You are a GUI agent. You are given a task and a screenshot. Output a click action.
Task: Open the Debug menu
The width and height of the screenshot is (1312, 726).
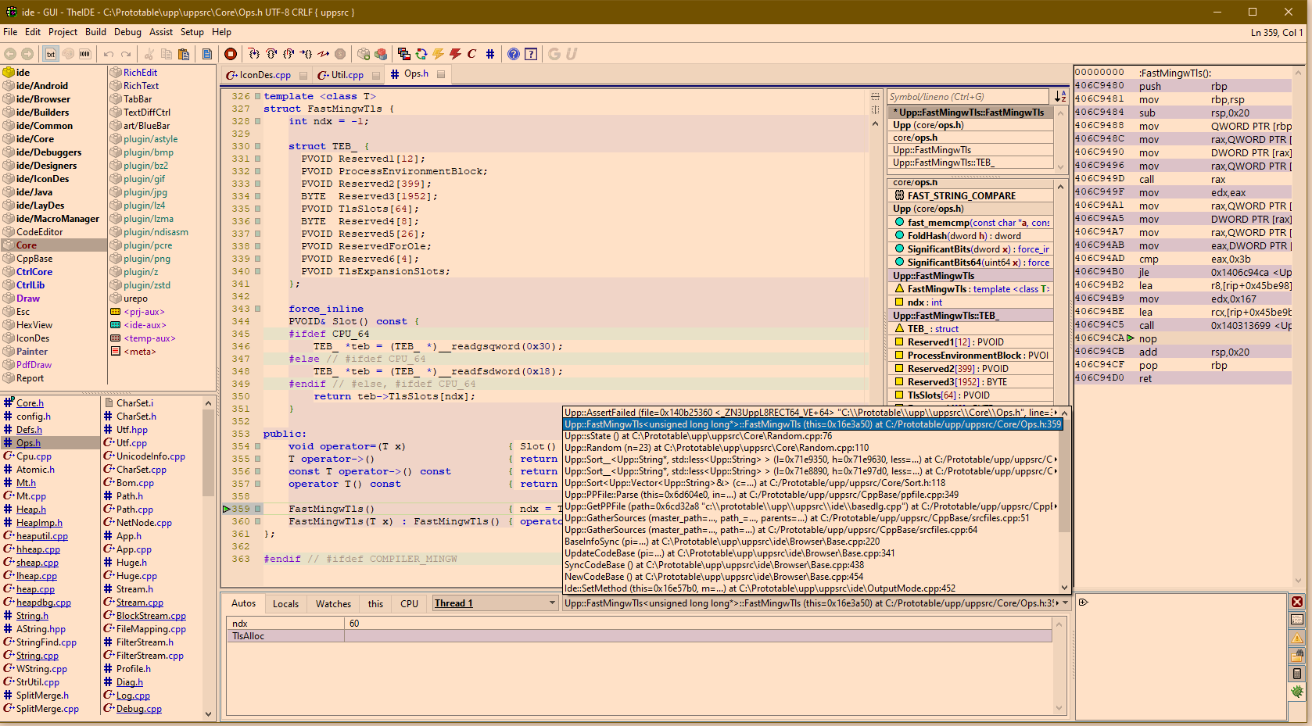(127, 32)
